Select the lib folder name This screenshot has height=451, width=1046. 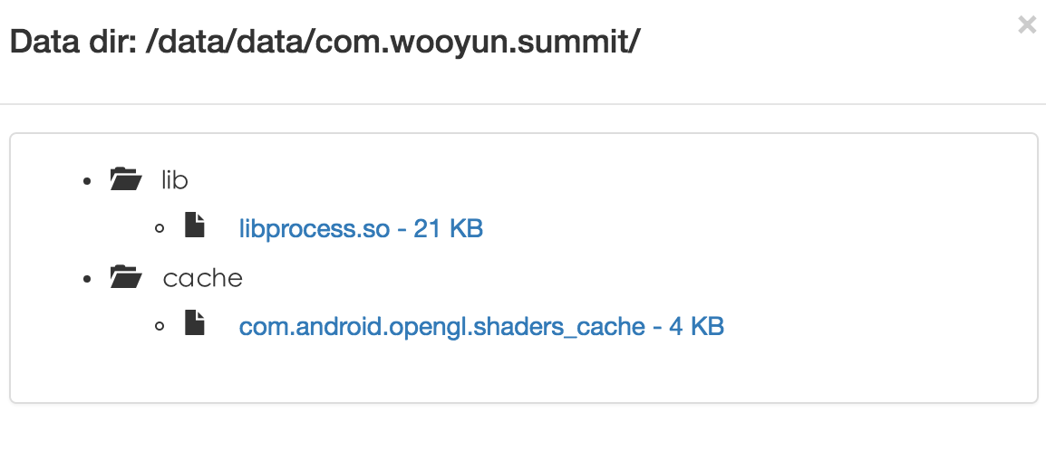175,180
